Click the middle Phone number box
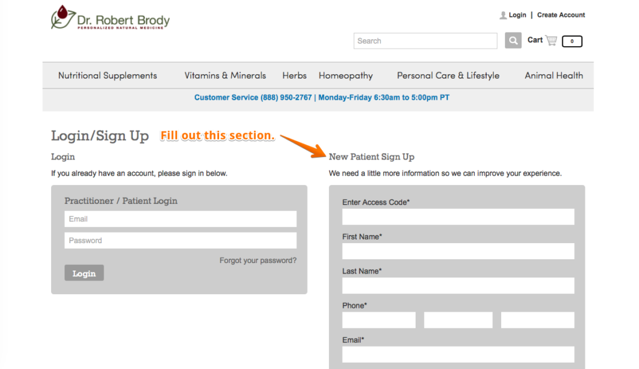Screen dimensions: 639x369 click(458, 320)
